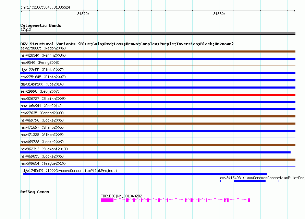Open variant label esv2758685 (Redon2006)
305x219 pixels.
point(43,48)
